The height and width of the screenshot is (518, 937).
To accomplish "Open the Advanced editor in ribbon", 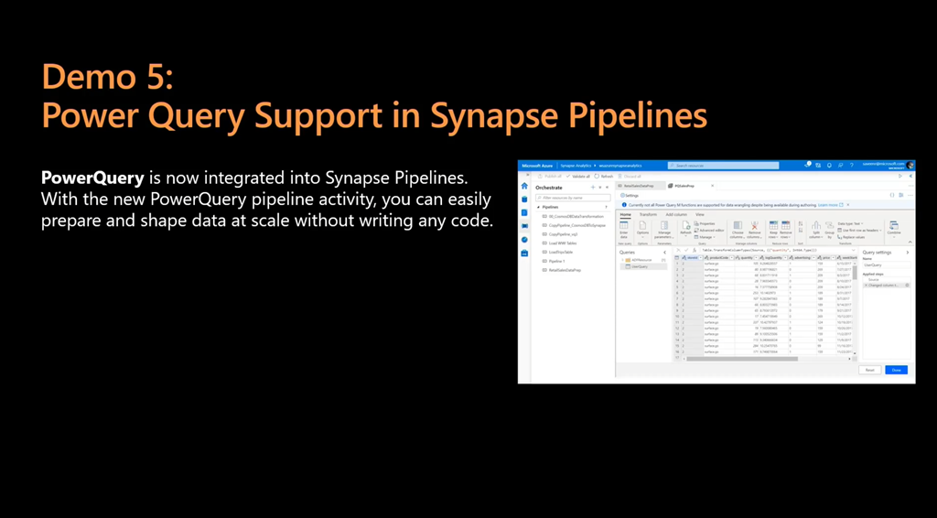I will tap(709, 230).
